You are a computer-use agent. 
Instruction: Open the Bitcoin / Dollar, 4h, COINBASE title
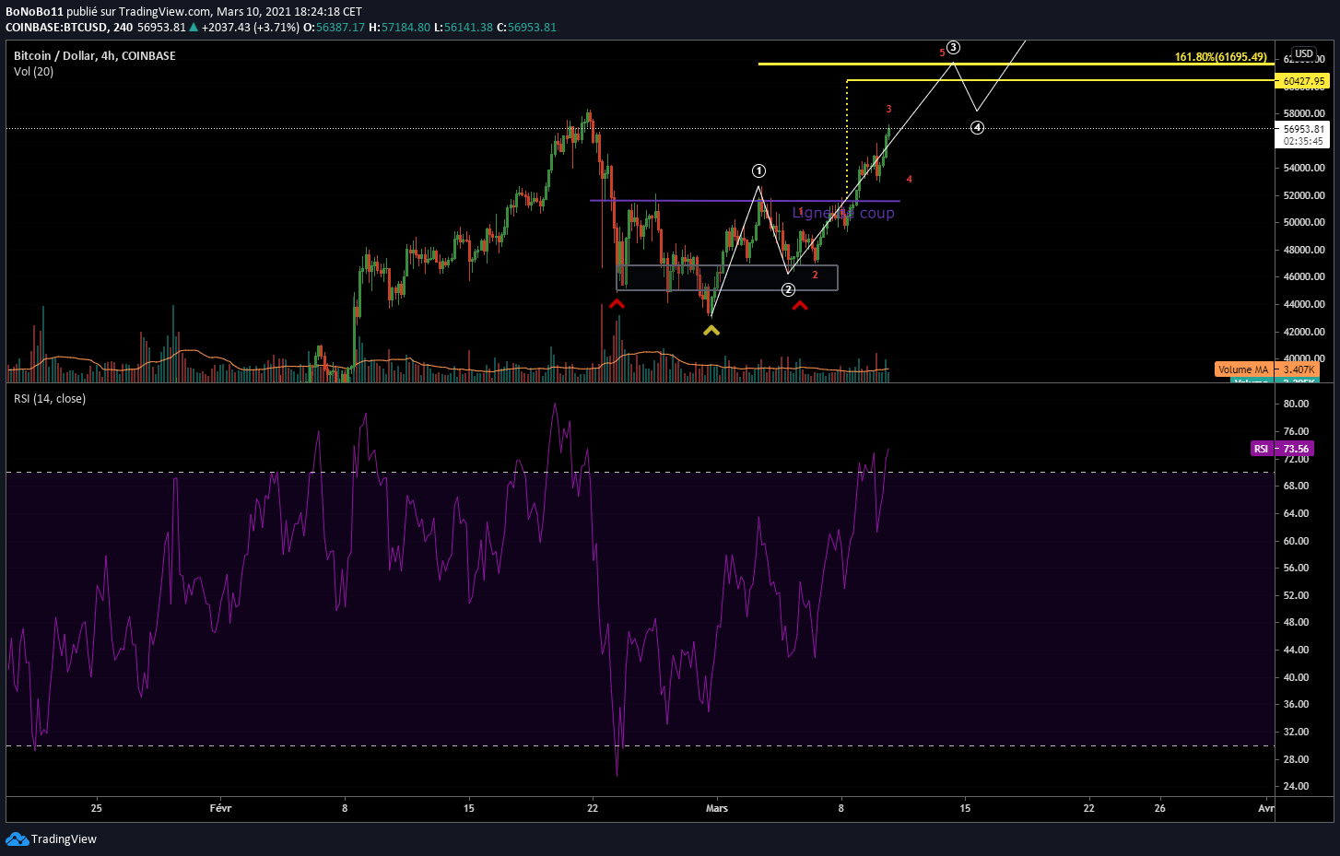click(x=95, y=55)
